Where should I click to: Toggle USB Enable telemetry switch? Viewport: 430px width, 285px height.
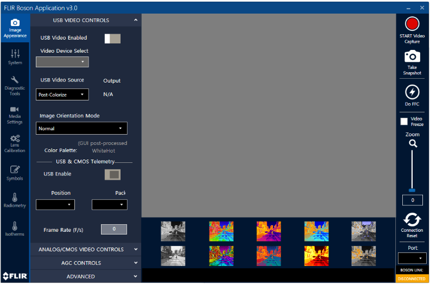(x=112, y=175)
